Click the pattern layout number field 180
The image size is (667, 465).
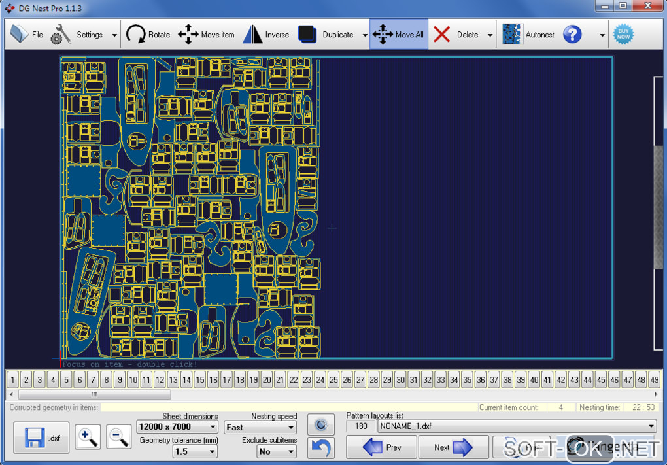[361, 426]
